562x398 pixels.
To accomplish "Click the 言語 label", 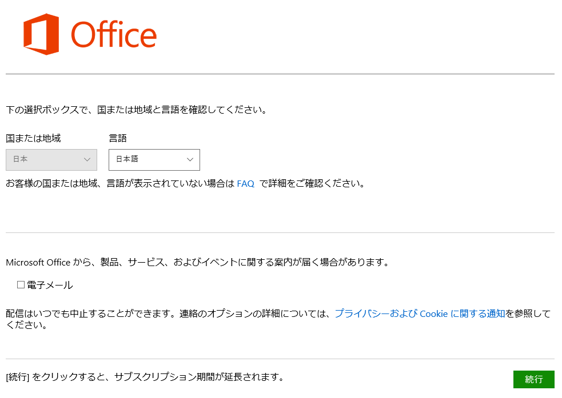I will (118, 138).
